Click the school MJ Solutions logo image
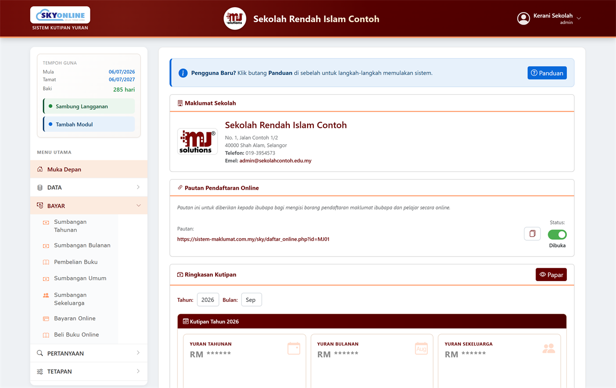This screenshot has width=616, height=388. click(197, 141)
